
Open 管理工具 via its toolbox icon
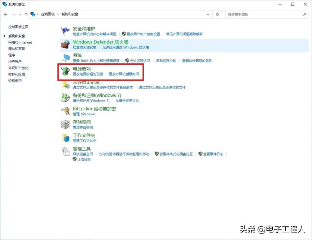[66, 151]
